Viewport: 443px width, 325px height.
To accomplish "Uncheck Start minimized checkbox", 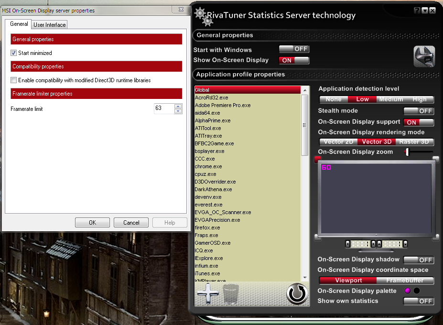I will point(13,53).
